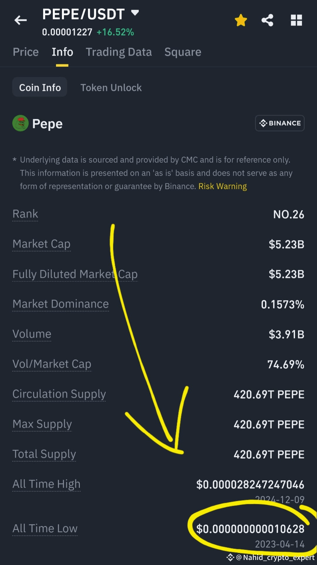317x565 pixels.
Task: Switch to the Price tab
Action: (26, 52)
